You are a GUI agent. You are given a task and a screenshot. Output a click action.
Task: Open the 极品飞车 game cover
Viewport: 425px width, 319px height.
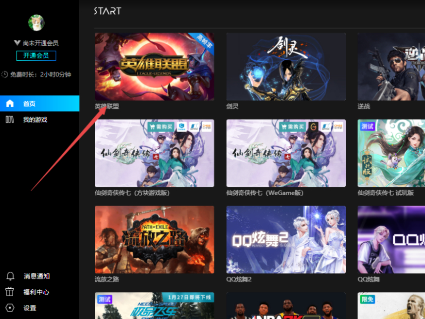click(x=155, y=306)
